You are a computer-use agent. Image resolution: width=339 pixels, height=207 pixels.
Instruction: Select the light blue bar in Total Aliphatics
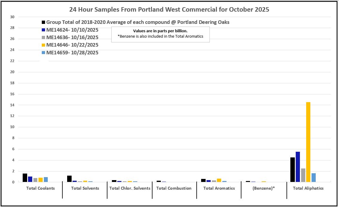coord(313,177)
